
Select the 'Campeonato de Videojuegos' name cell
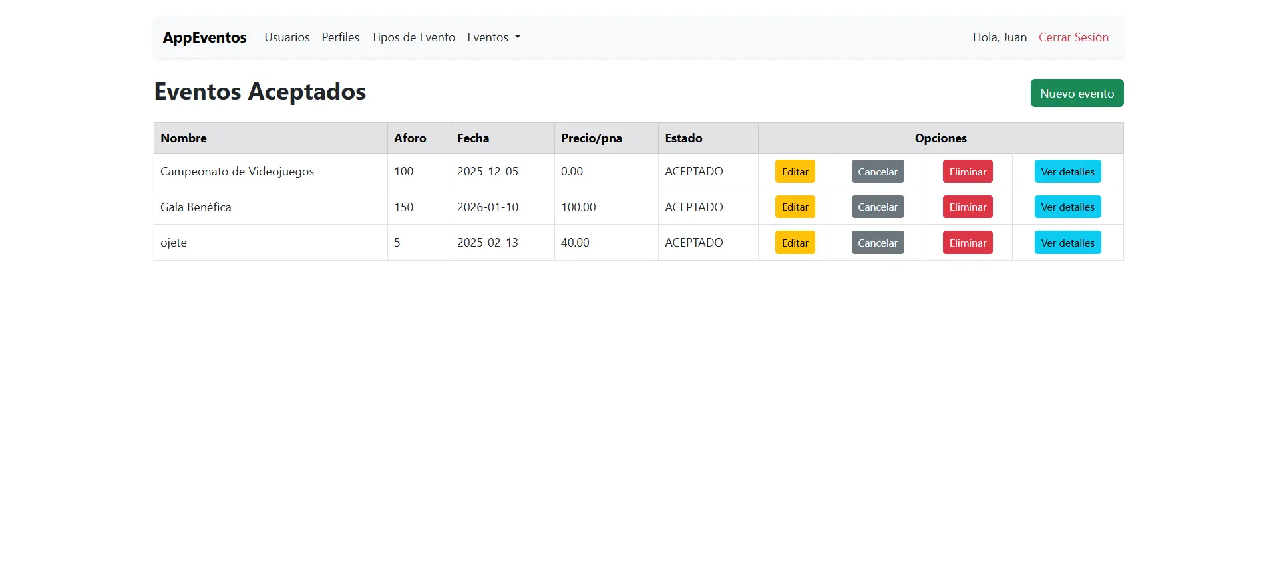point(270,172)
